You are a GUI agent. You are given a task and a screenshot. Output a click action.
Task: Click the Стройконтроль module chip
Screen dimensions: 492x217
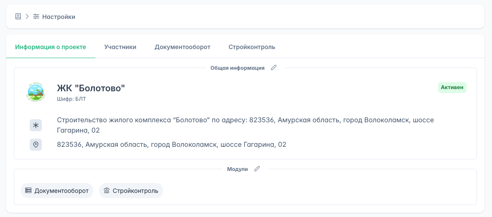pos(131,190)
